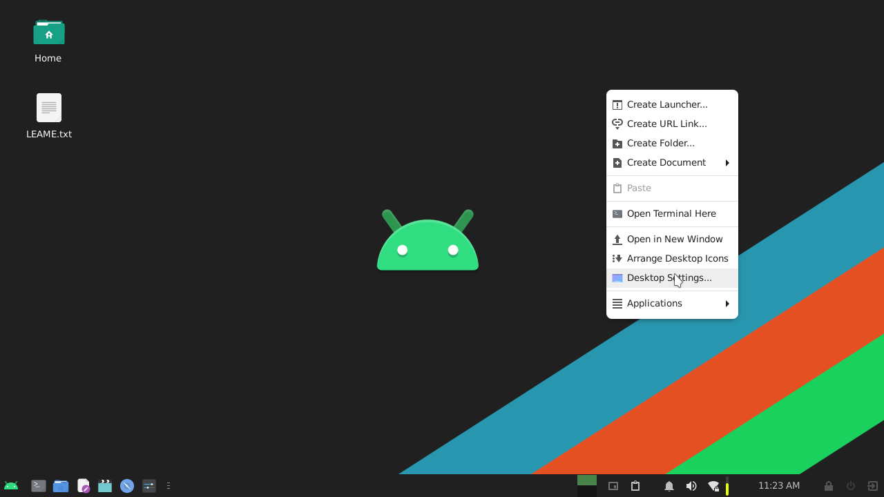Open the notifications bell icon
The height and width of the screenshot is (497, 884).
coord(669,486)
